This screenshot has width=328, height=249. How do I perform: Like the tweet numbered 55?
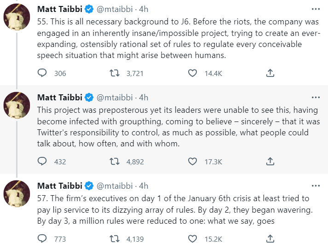pyautogui.click(x=193, y=73)
